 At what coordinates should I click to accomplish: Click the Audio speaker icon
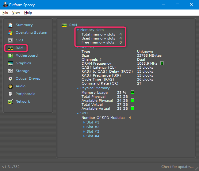click(x=10, y=86)
